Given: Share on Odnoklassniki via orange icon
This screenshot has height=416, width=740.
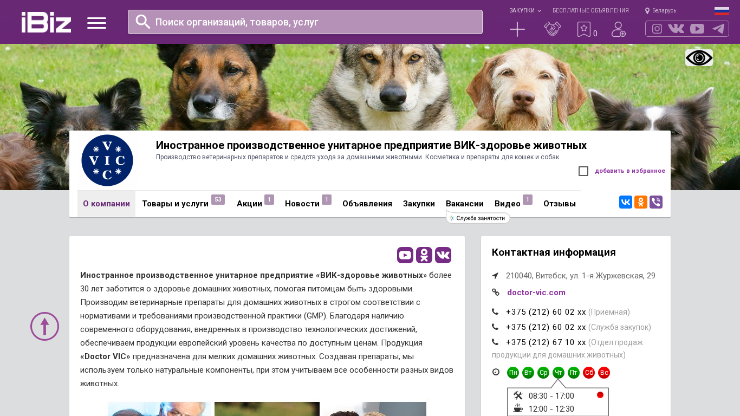Looking at the screenshot, I should [641, 202].
